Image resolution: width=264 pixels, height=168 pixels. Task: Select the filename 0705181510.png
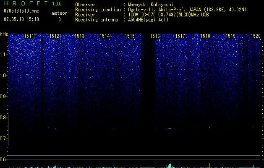[x=21, y=11]
